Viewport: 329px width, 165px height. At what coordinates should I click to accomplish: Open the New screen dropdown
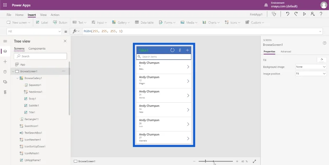pyautogui.click(x=19, y=23)
